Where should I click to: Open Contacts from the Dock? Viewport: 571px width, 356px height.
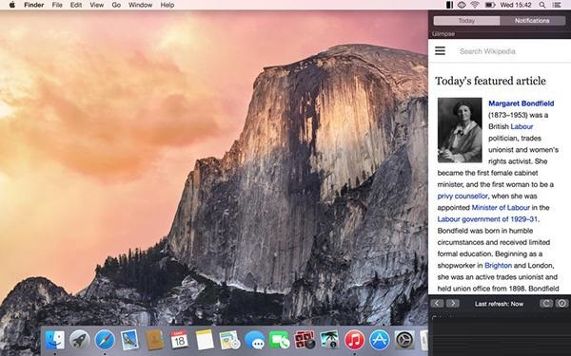(x=154, y=341)
